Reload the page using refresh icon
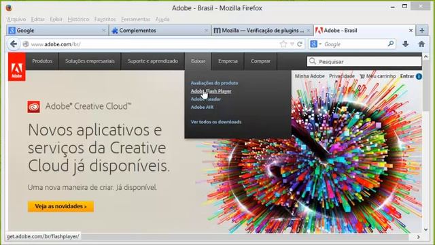Viewport: 435px width, 245px height. pos(300,44)
